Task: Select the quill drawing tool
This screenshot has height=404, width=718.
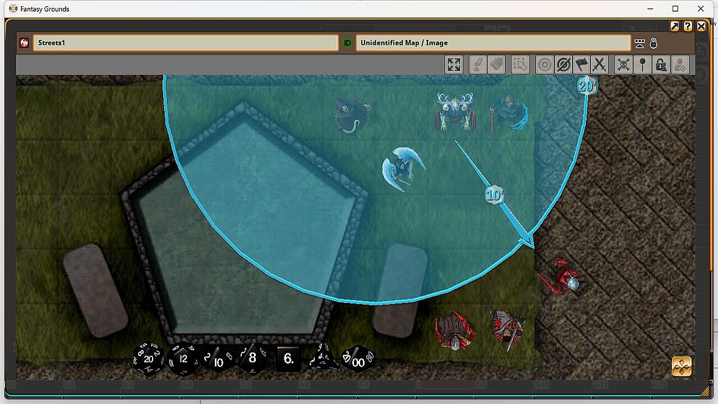Action: 477,65
